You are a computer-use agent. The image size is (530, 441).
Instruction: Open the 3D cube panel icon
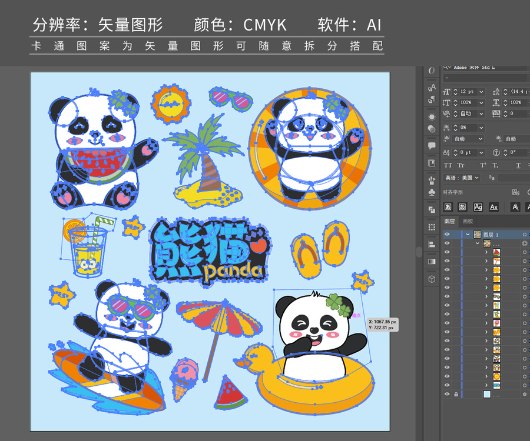tap(432, 279)
